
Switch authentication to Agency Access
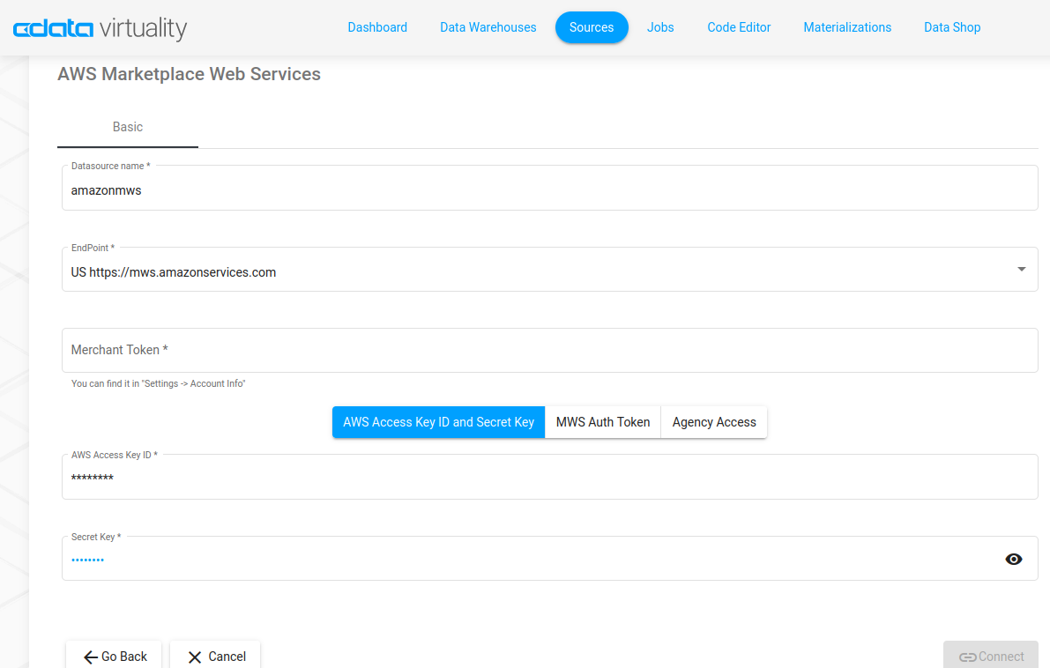coord(714,422)
